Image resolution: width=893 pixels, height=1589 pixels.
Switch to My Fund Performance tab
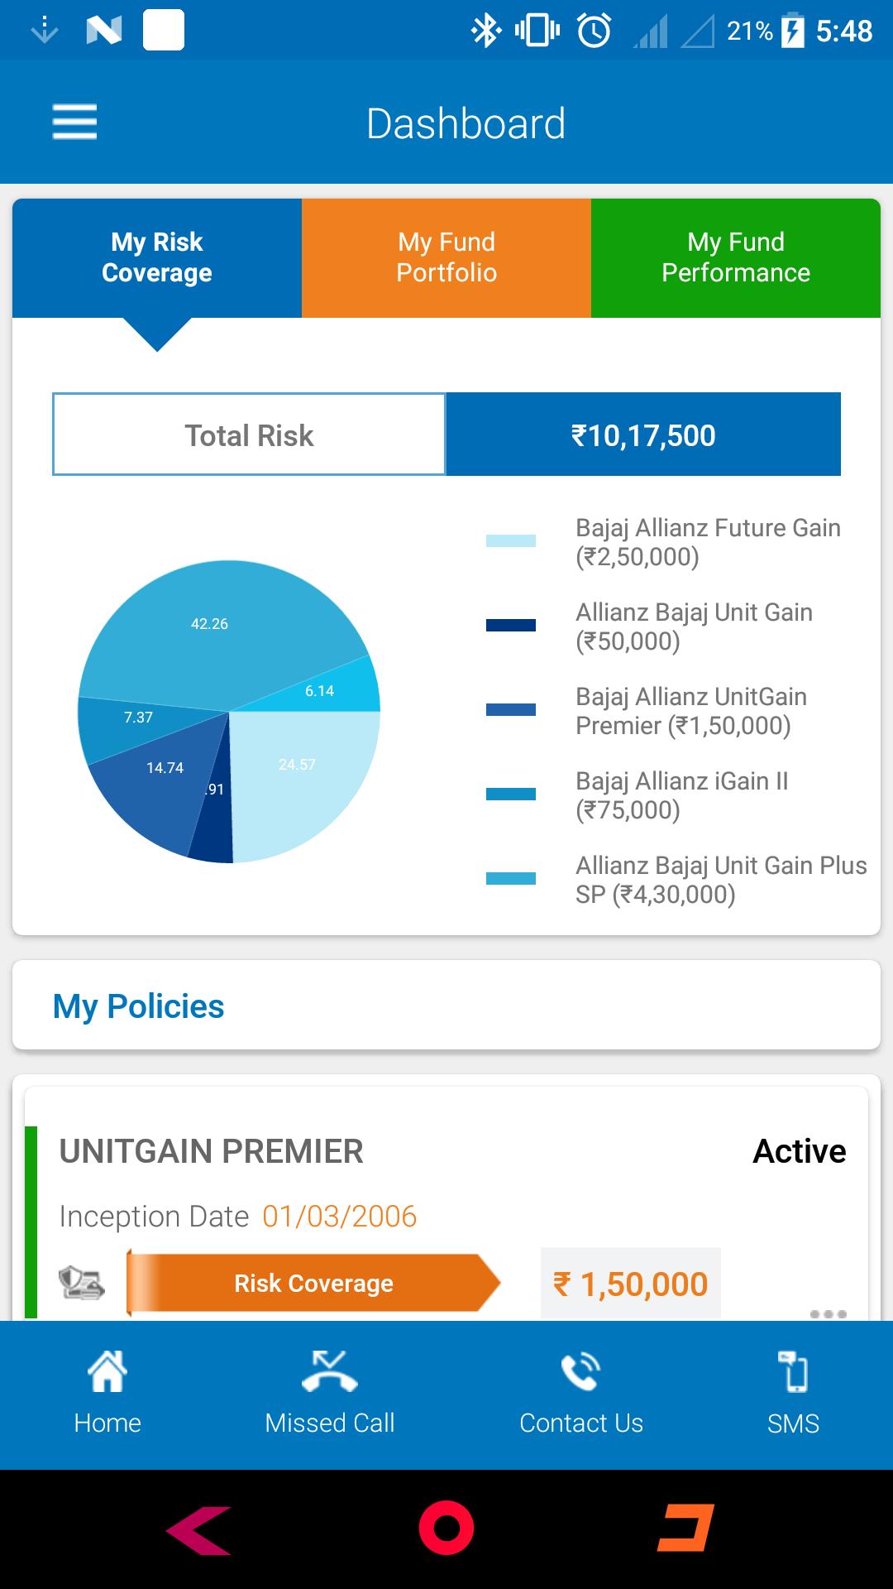click(x=736, y=257)
